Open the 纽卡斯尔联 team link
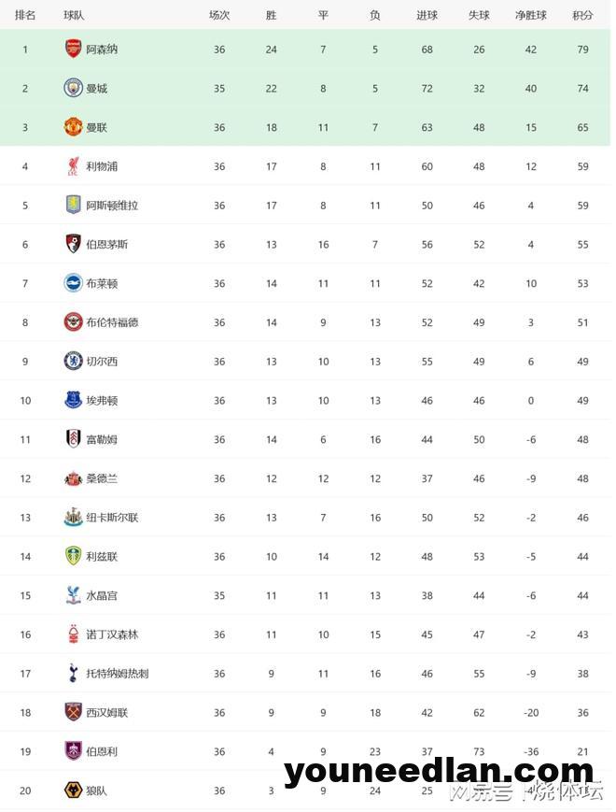The image size is (616, 812). pyautogui.click(x=112, y=518)
